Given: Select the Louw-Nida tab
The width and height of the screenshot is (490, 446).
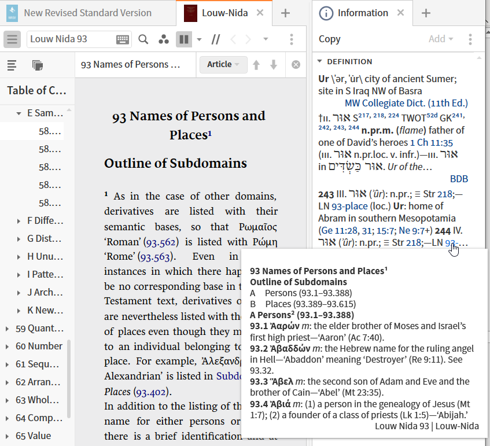Looking at the screenshot, I should [x=224, y=13].
